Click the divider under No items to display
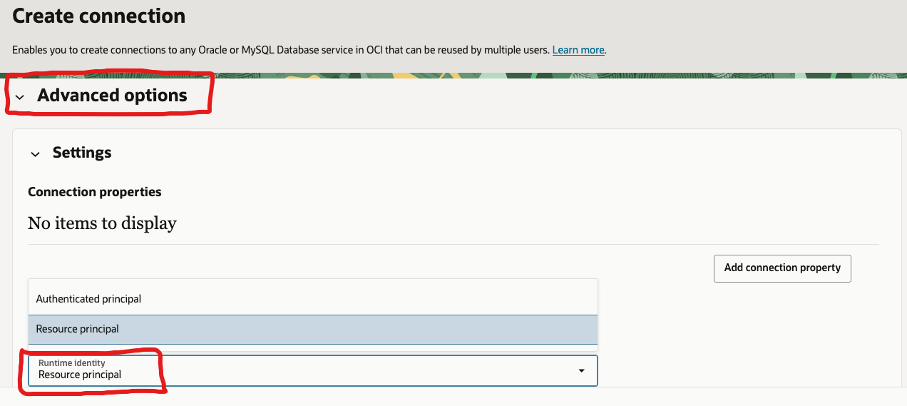The image size is (907, 406). (453, 244)
